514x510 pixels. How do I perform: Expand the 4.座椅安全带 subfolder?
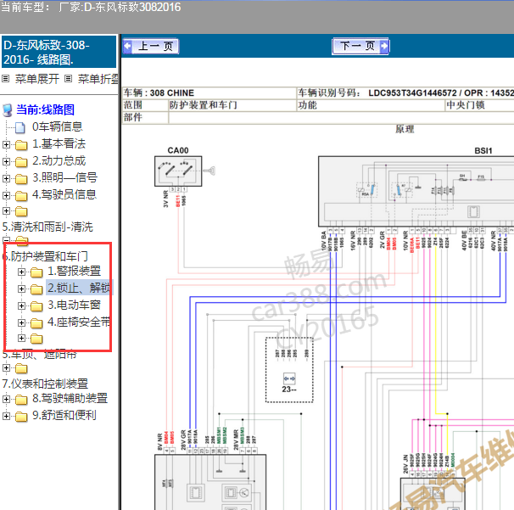click(x=21, y=322)
